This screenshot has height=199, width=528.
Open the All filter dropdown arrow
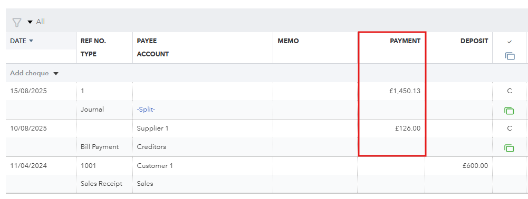[30, 22]
